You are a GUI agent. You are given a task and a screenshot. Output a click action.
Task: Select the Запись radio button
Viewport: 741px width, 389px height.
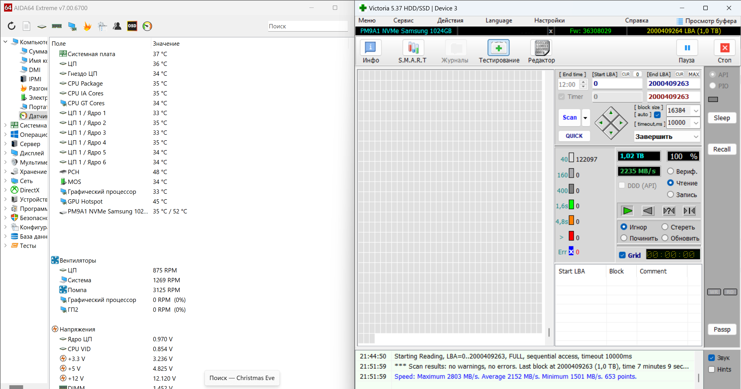pyautogui.click(x=670, y=195)
